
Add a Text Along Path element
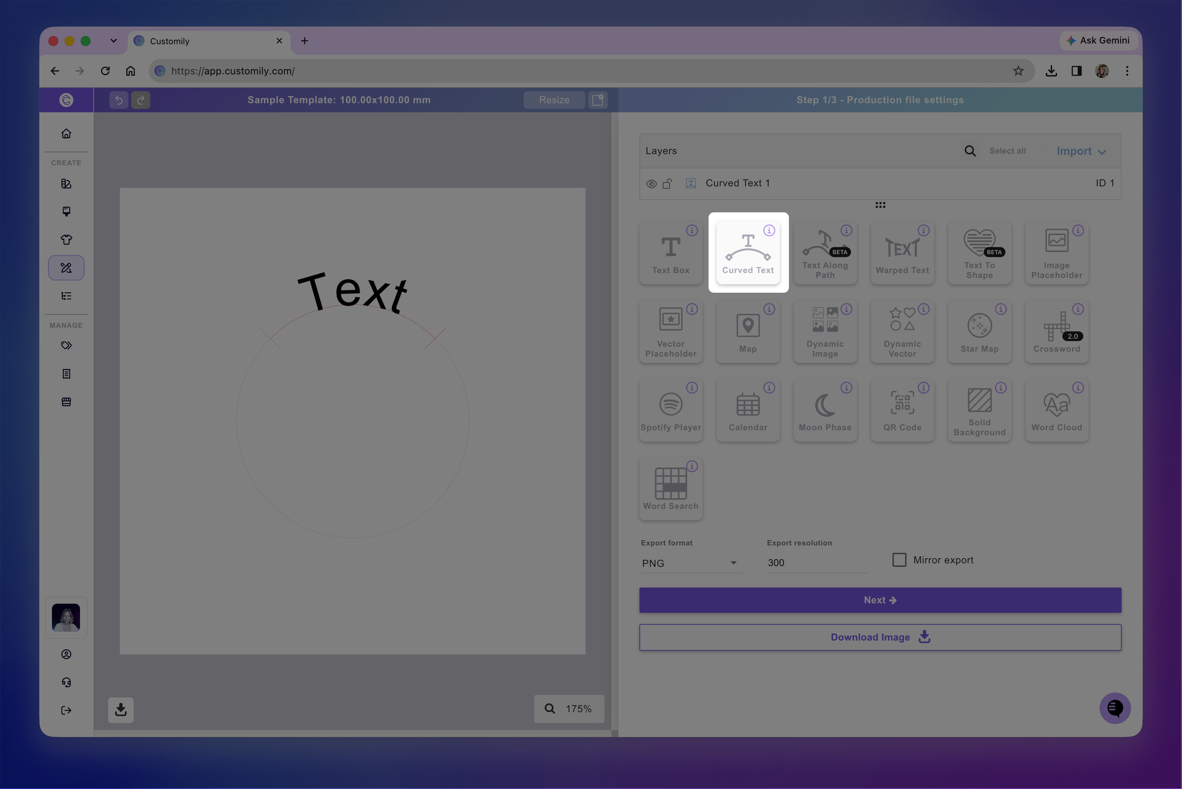825,253
